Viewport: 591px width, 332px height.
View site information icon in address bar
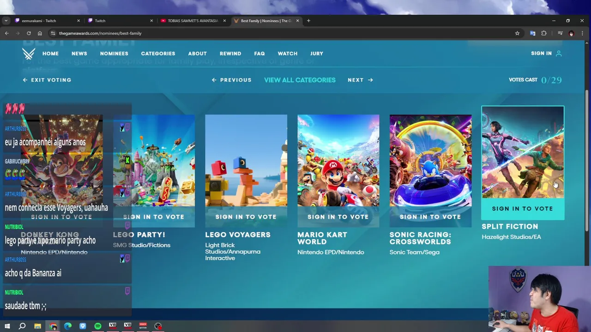pos(53,33)
